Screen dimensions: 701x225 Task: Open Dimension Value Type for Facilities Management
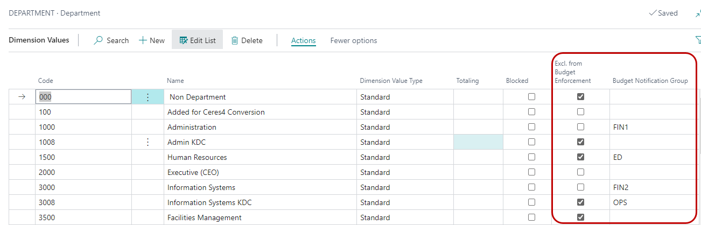(x=404, y=217)
